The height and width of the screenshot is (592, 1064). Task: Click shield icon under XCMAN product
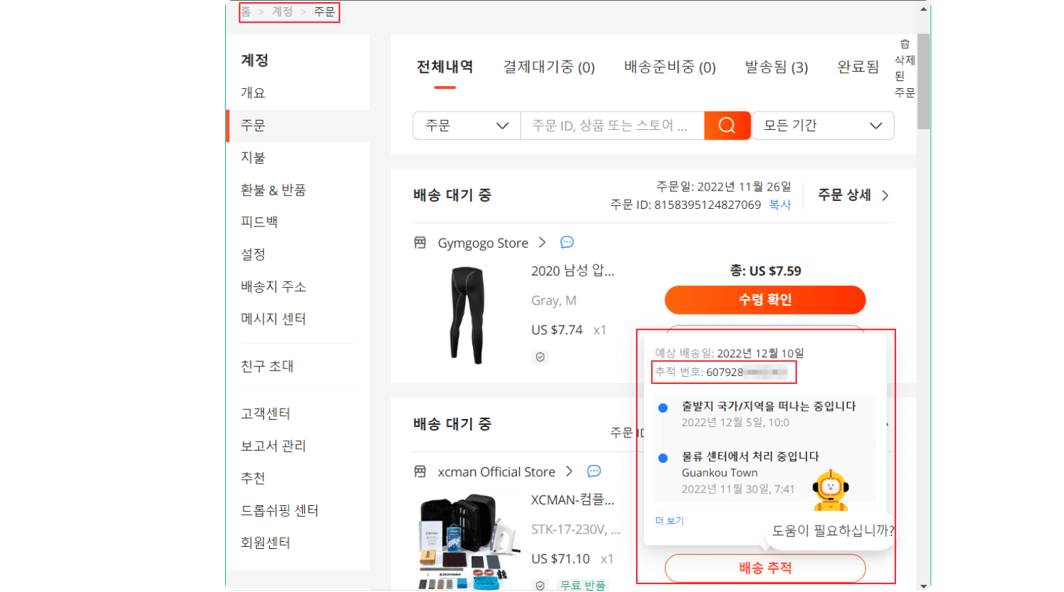tap(540, 585)
